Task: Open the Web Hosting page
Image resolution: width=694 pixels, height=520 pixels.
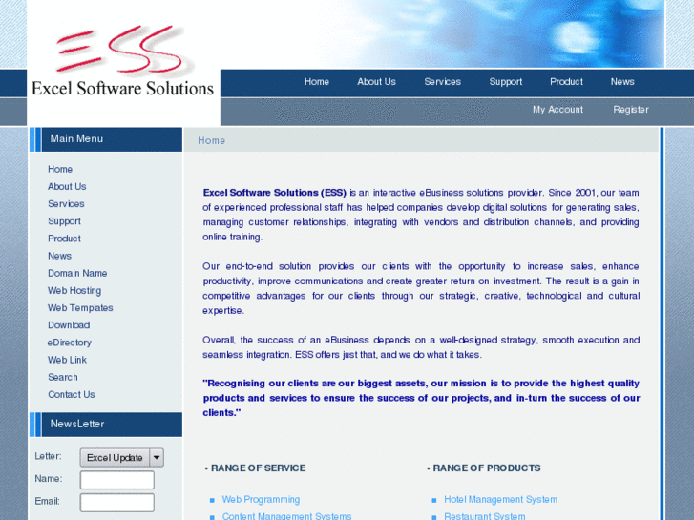Action: [74, 291]
